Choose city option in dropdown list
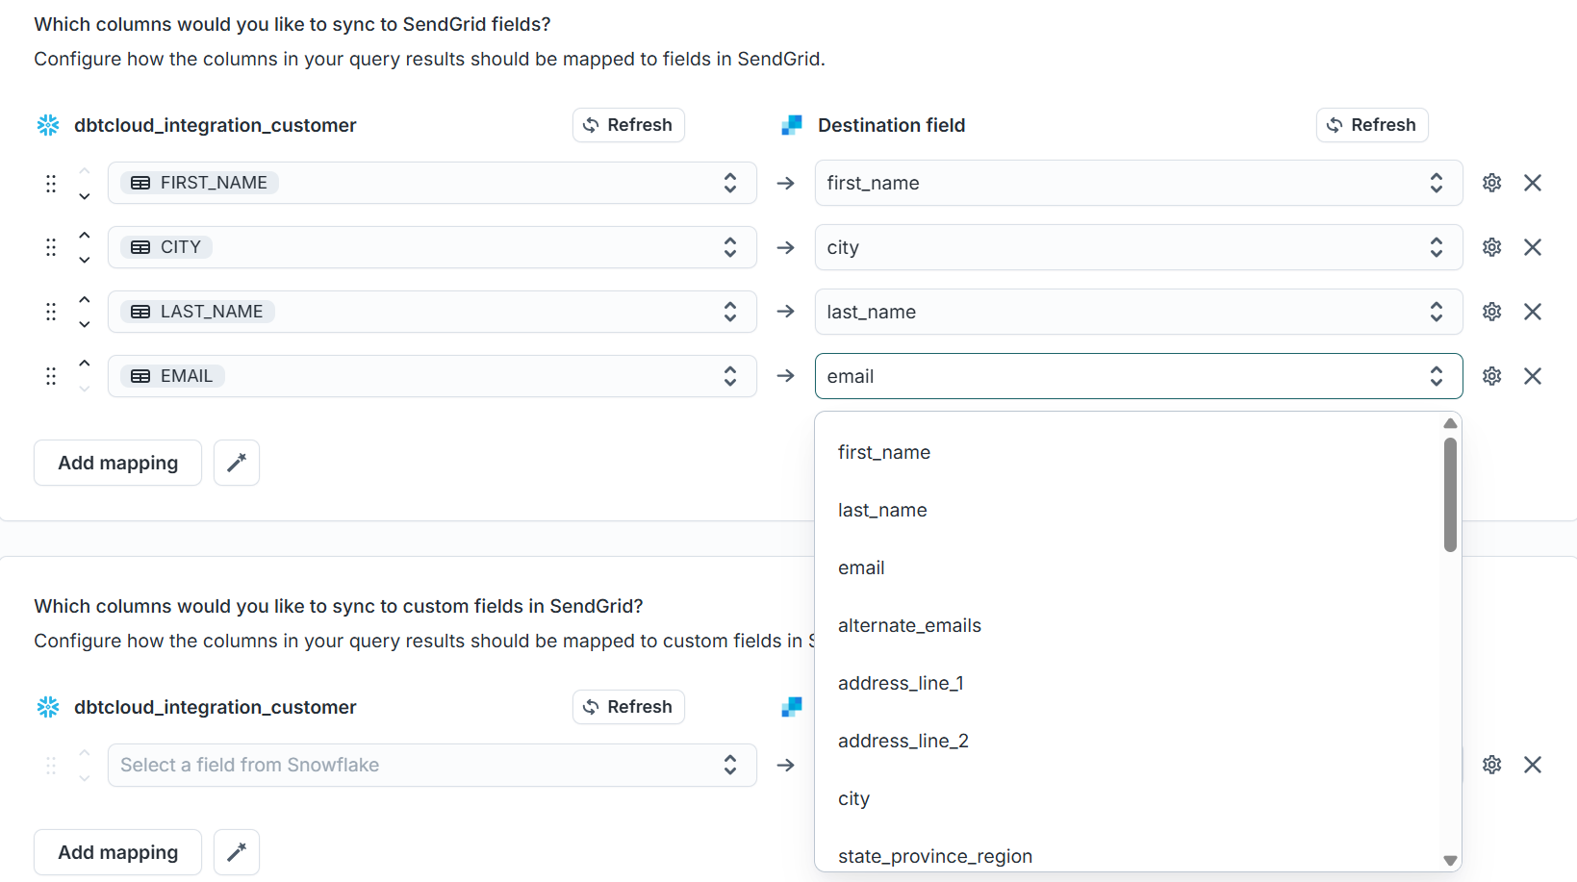1577x882 pixels. point(1128,798)
